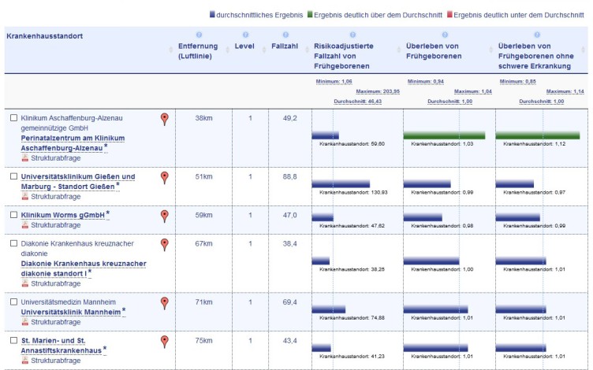Open Diakonie Krankenhaus kreuznacher diakonie standort I
The height and width of the screenshot is (370, 593).
(84, 268)
